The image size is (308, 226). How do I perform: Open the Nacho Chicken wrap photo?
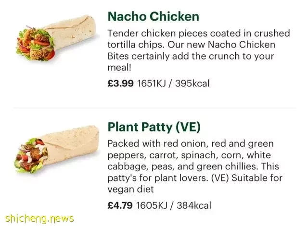point(56,37)
